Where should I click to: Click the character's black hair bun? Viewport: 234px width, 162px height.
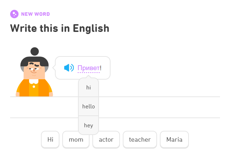pyautogui.click(x=35, y=51)
